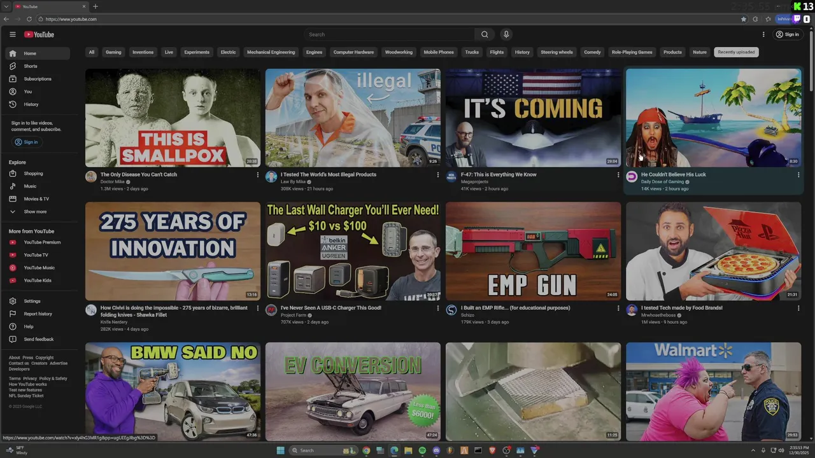Open options menu for EMP Rifle video
This screenshot has width=815, height=458.
click(x=618, y=309)
